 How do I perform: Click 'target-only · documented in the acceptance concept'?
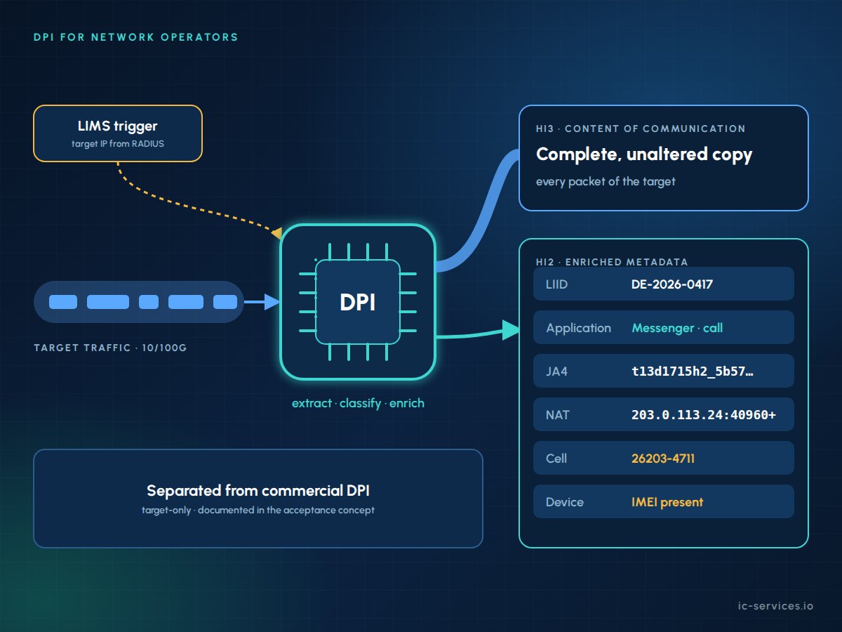pyautogui.click(x=258, y=511)
